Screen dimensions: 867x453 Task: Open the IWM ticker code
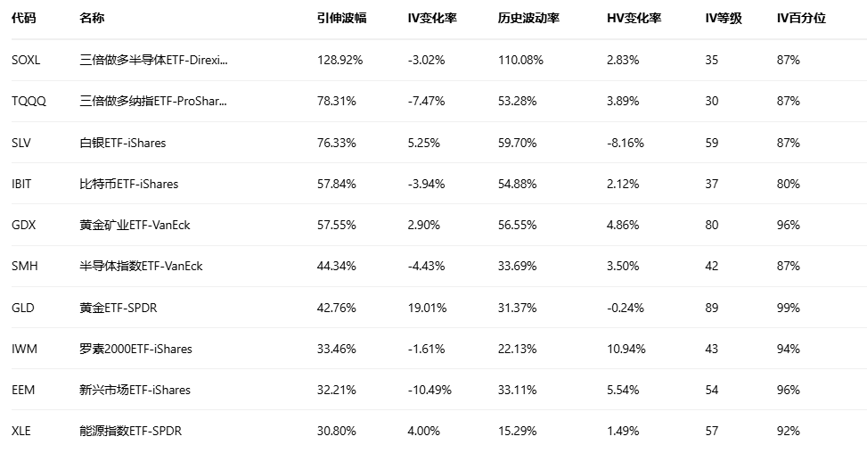(24, 349)
